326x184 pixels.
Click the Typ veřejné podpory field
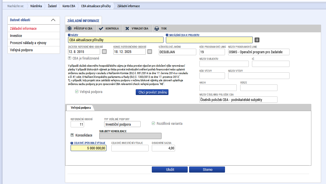(x=122, y=124)
